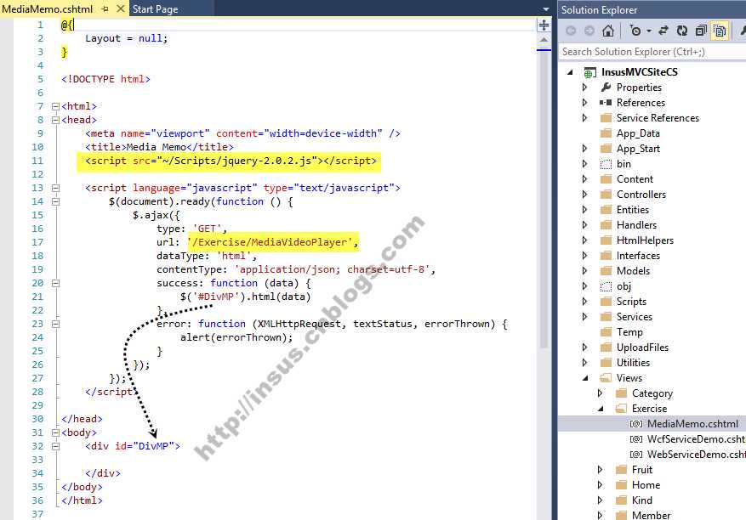Expand the App_Start folder
The image size is (746, 520).
pos(584,149)
